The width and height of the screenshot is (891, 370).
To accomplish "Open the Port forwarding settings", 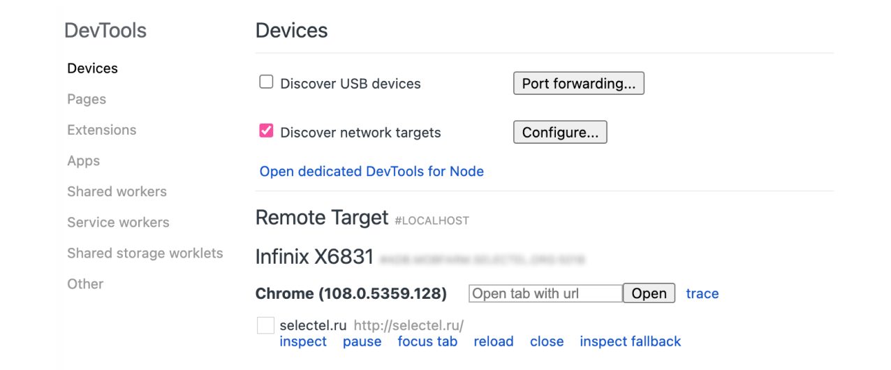I will [x=578, y=83].
